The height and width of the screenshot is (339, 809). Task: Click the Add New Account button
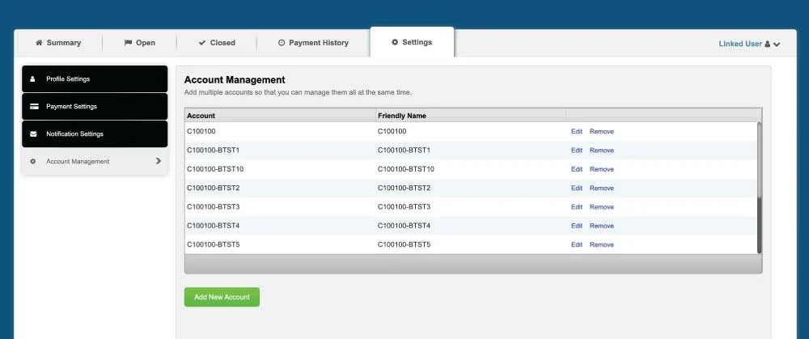point(222,297)
